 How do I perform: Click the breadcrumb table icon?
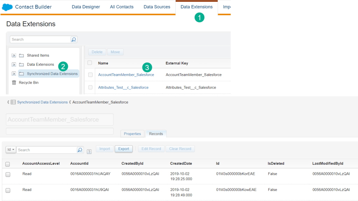pyautogui.click(x=13, y=102)
